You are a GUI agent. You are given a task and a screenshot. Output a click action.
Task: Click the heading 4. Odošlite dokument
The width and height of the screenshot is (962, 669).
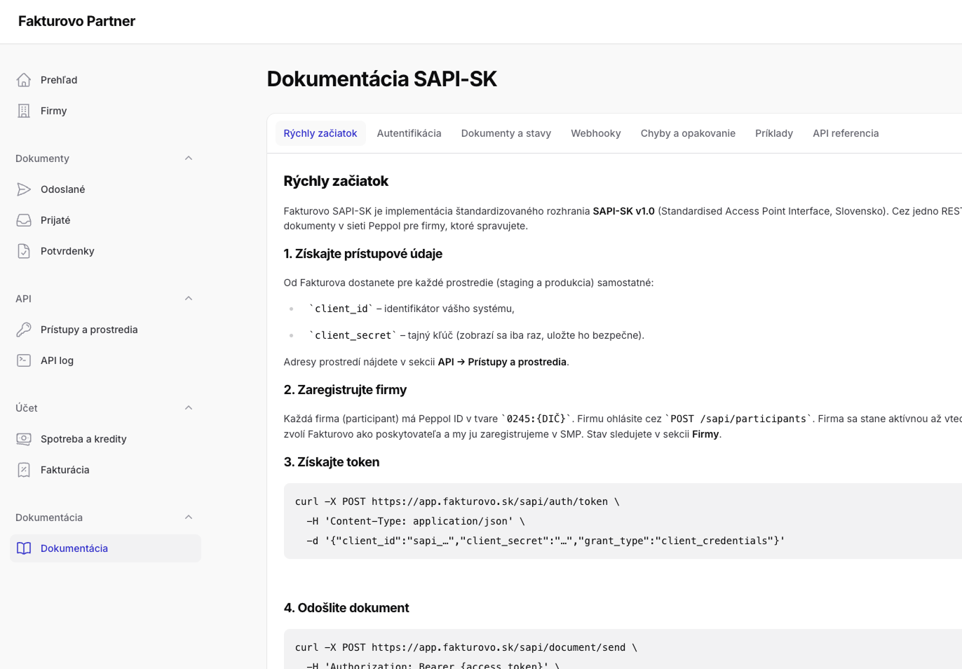(x=346, y=608)
